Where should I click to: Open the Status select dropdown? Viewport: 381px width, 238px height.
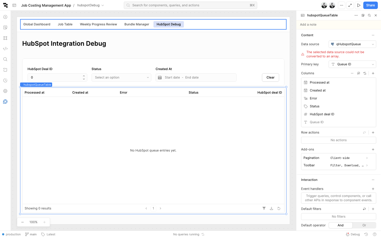pos(121,77)
